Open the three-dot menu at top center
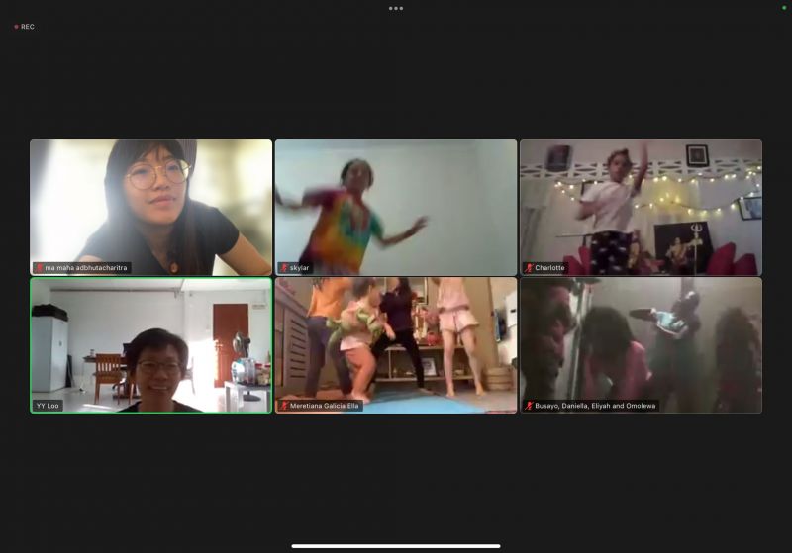The height and width of the screenshot is (553, 792). pyautogui.click(x=395, y=8)
